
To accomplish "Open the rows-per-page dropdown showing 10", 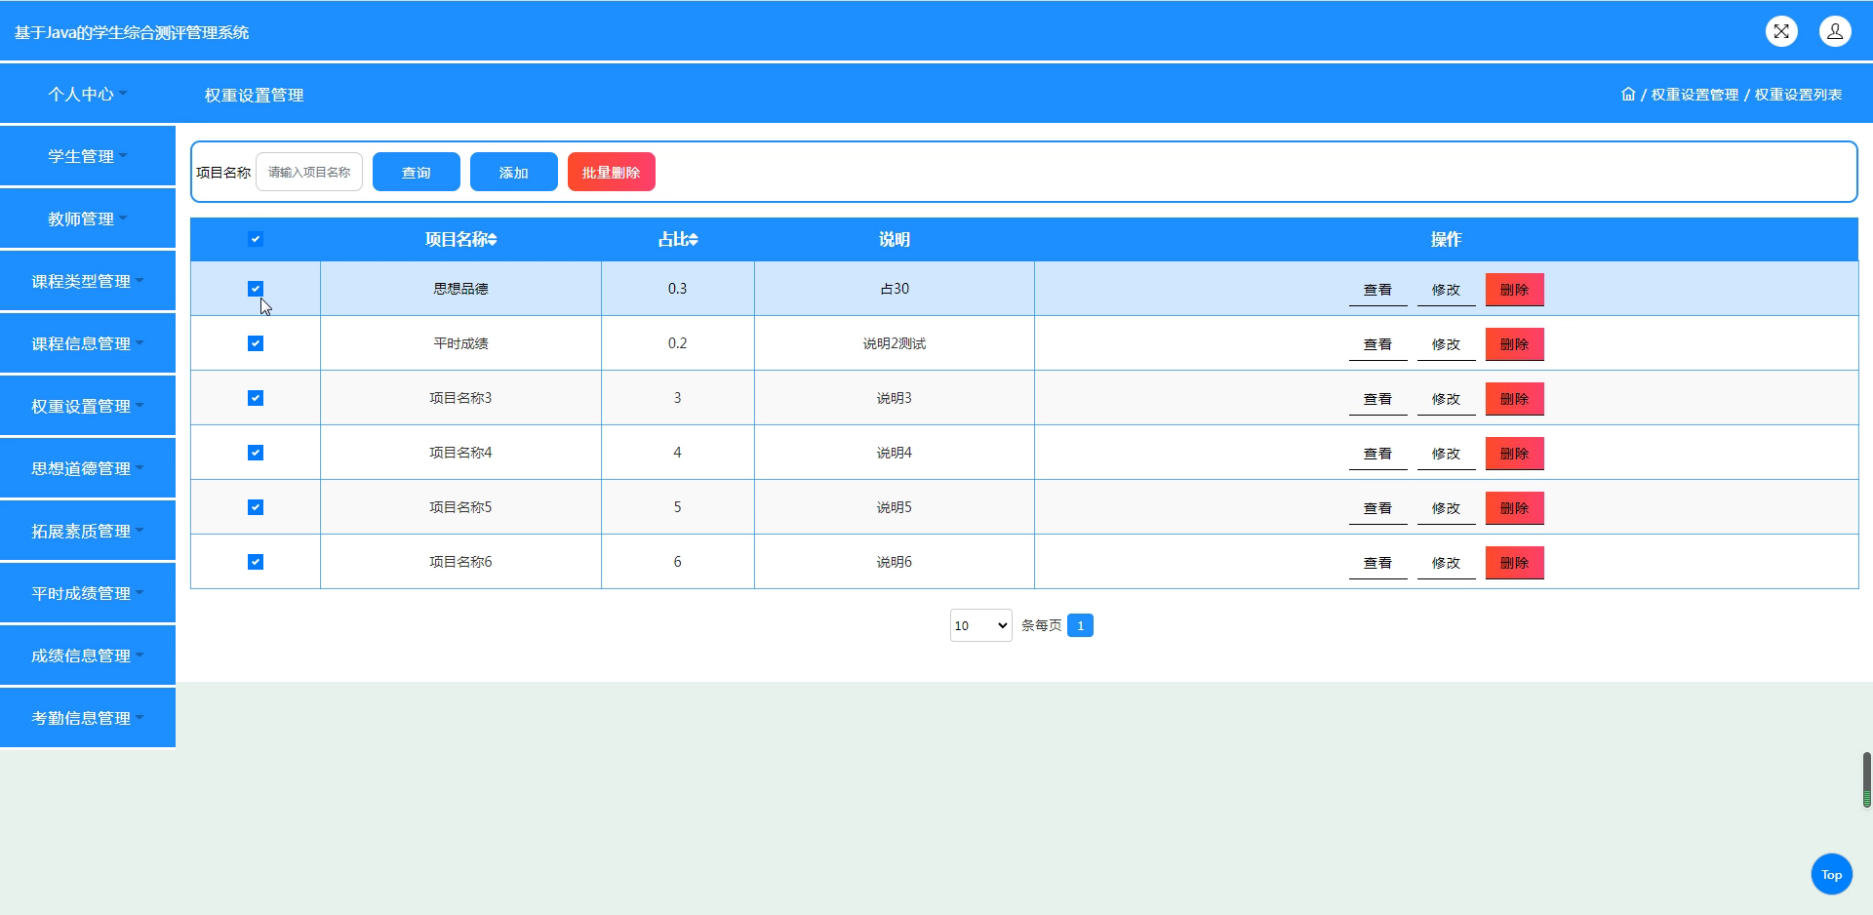I will 980,625.
